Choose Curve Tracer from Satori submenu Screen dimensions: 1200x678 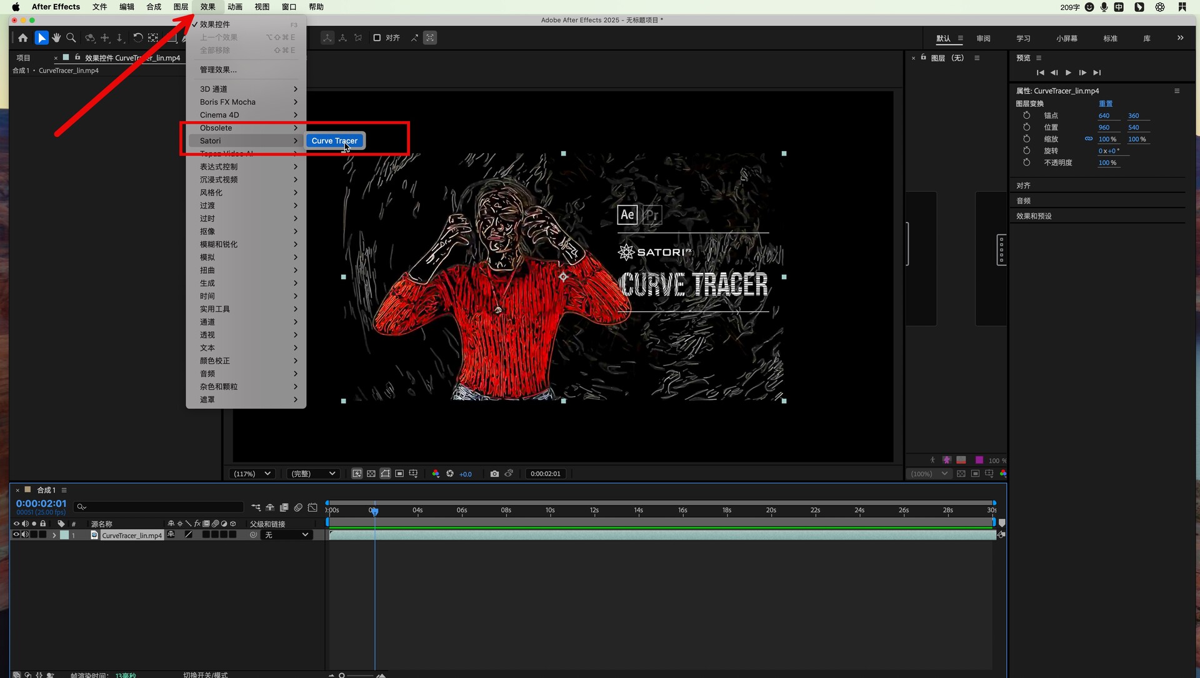click(334, 141)
